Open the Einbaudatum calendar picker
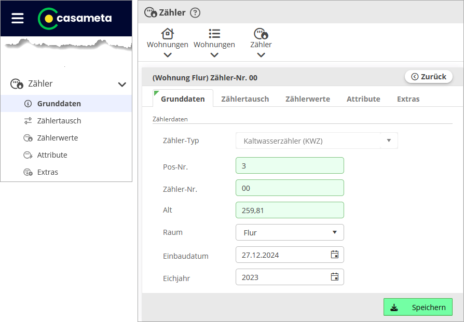Viewport: 464px width, 322px height. [335, 255]
